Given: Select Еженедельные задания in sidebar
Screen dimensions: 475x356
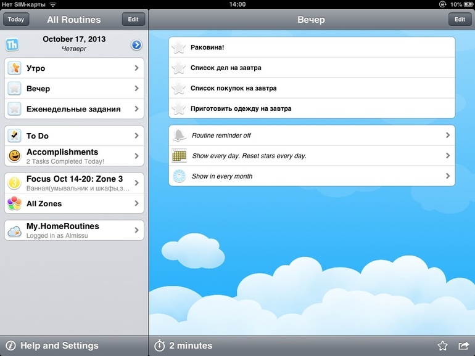Looking at the screenshot, I should (x=74, y=108).
